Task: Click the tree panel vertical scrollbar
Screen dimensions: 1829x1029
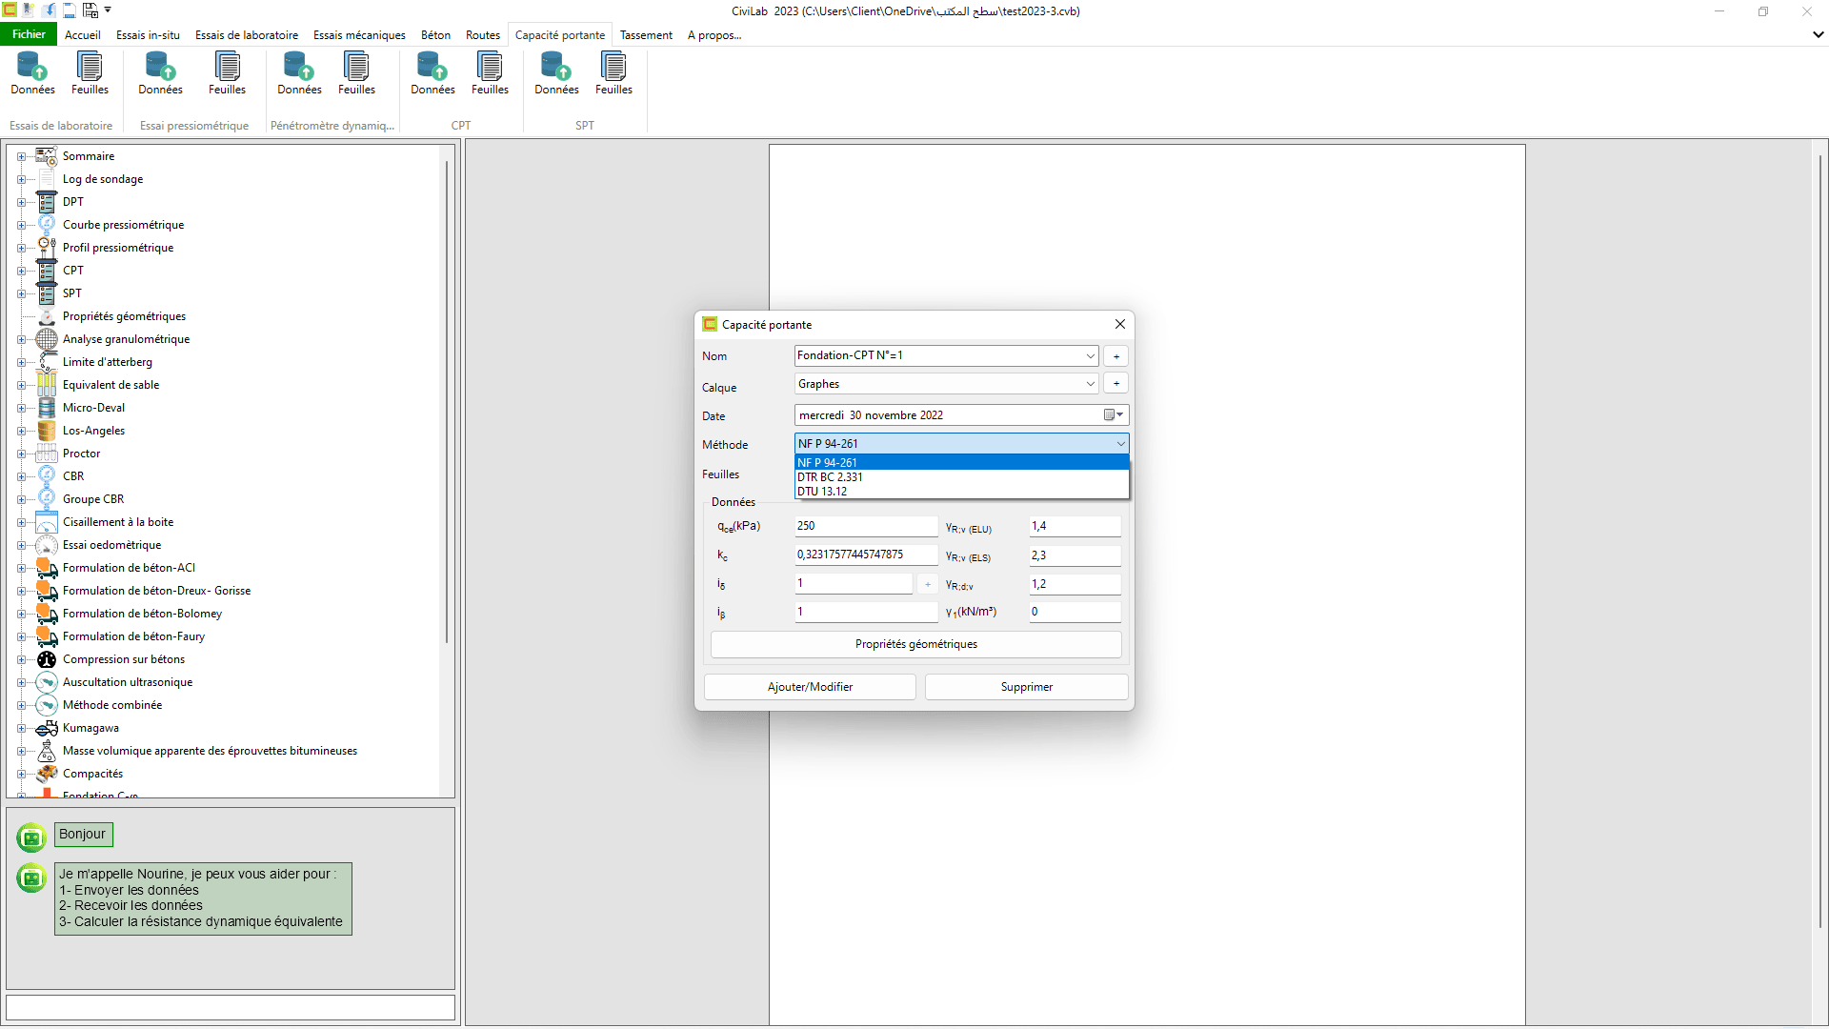Action: pyautogui.click(x=446, y=400)
